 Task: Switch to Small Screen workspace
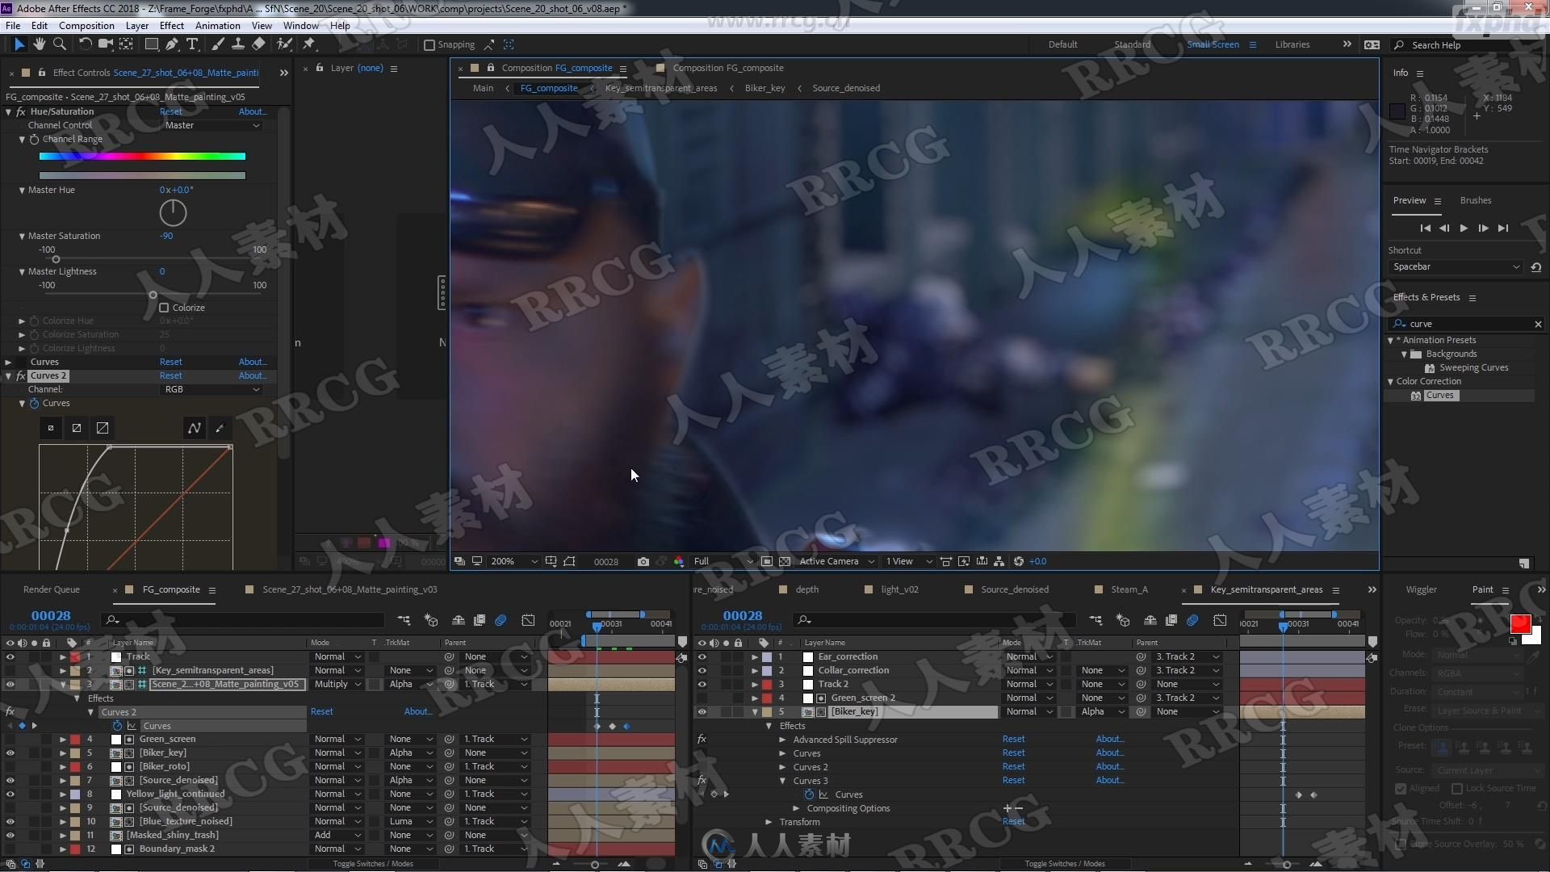tap(1213, 44)
